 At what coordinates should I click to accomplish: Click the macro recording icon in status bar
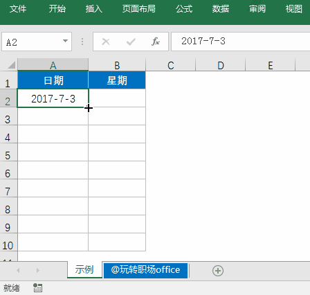(37, 288)
